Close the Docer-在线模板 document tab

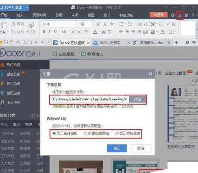88,43
